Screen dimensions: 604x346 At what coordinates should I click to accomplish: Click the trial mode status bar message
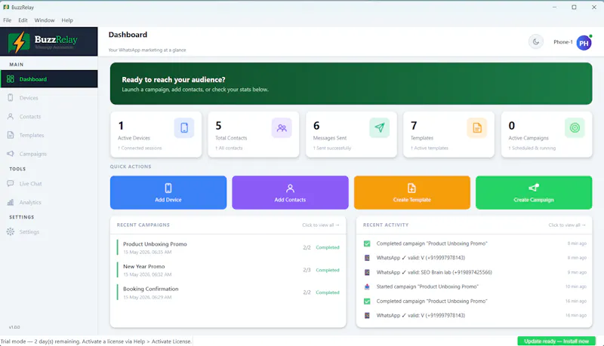[96, 341]
